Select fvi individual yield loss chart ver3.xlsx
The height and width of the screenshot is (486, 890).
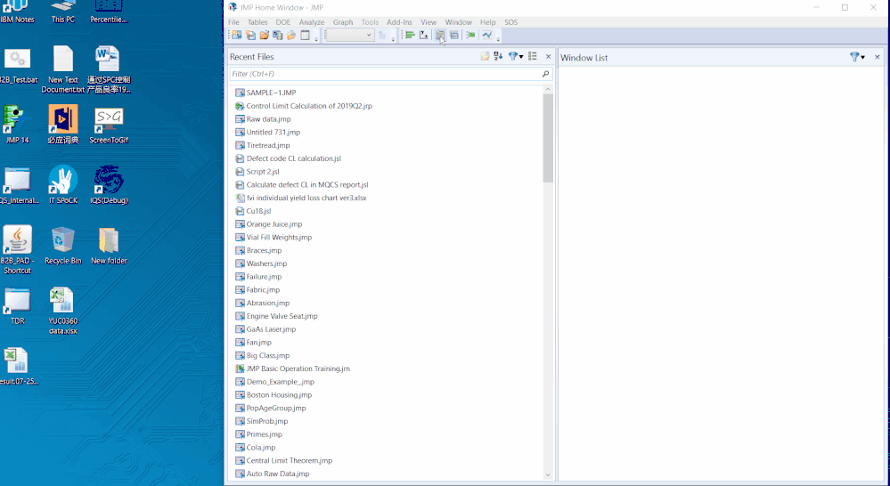pyautogui.click(x=301, y=198)
